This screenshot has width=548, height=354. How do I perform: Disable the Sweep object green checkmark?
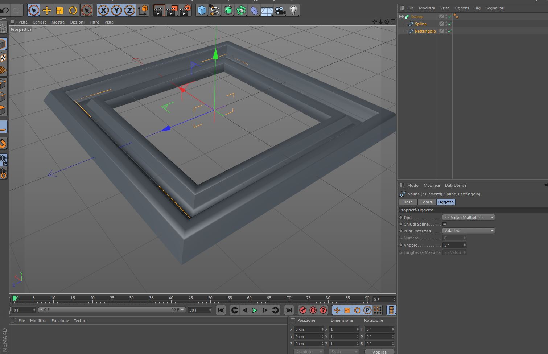(x=450, y=17)
